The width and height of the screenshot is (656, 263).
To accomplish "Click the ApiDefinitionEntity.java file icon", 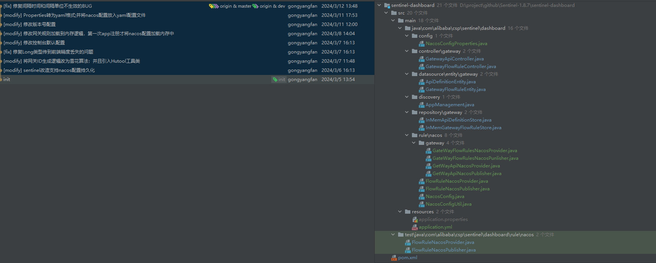I will click(x=421, y=82).
